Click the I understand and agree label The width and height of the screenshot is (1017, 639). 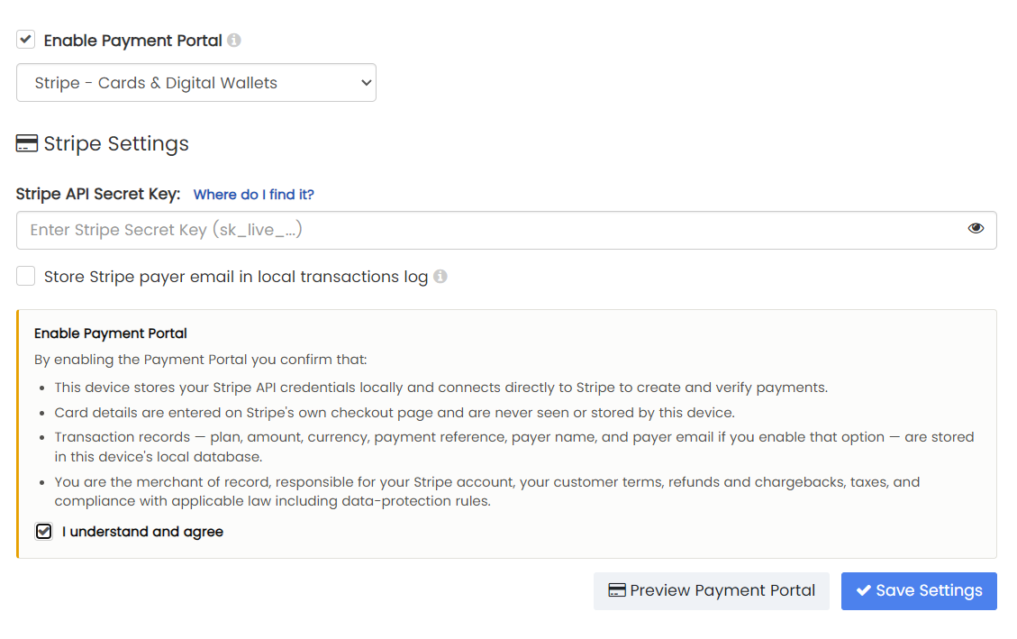click(x=142, y=532)
